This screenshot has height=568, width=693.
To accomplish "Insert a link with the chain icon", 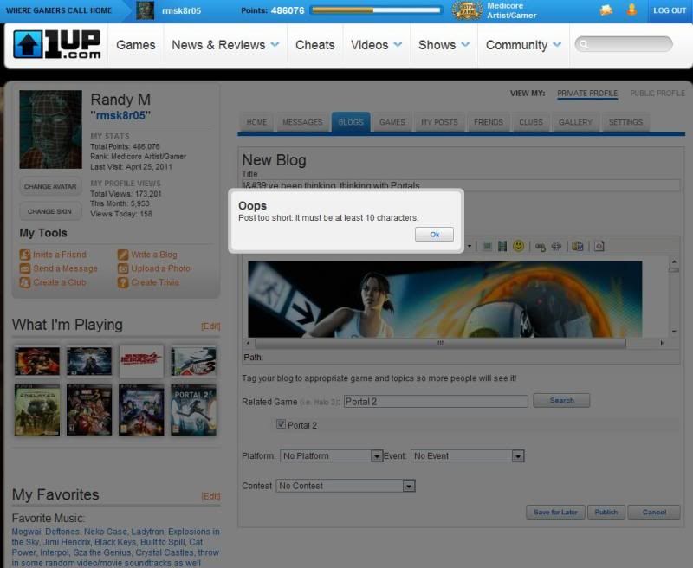I will [x=540, y=247].
